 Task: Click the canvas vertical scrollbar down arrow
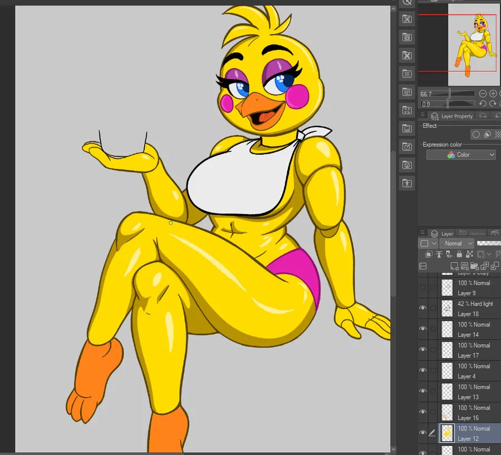click(394, 449)
